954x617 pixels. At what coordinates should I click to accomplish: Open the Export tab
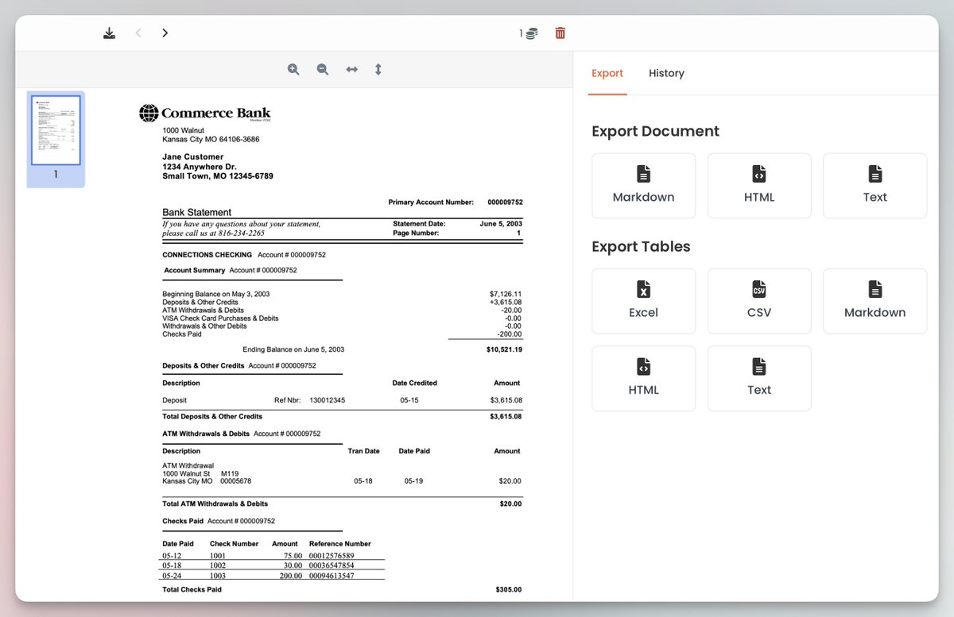click(607, 73)
